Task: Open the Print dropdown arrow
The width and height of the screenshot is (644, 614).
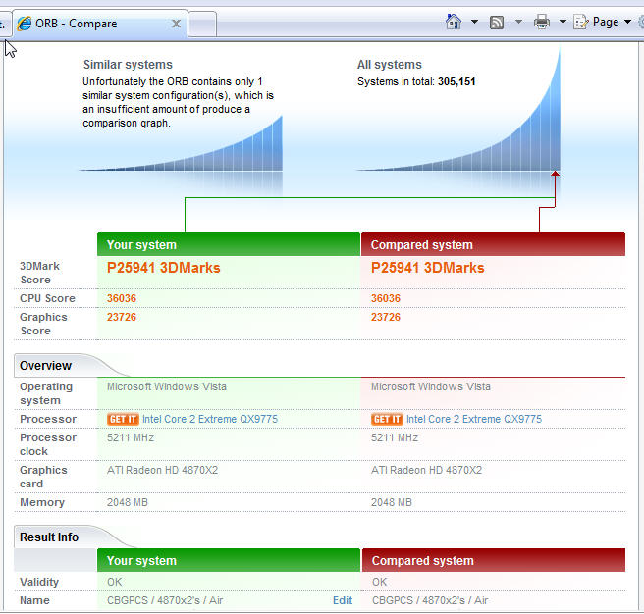Action: [563, 22]
